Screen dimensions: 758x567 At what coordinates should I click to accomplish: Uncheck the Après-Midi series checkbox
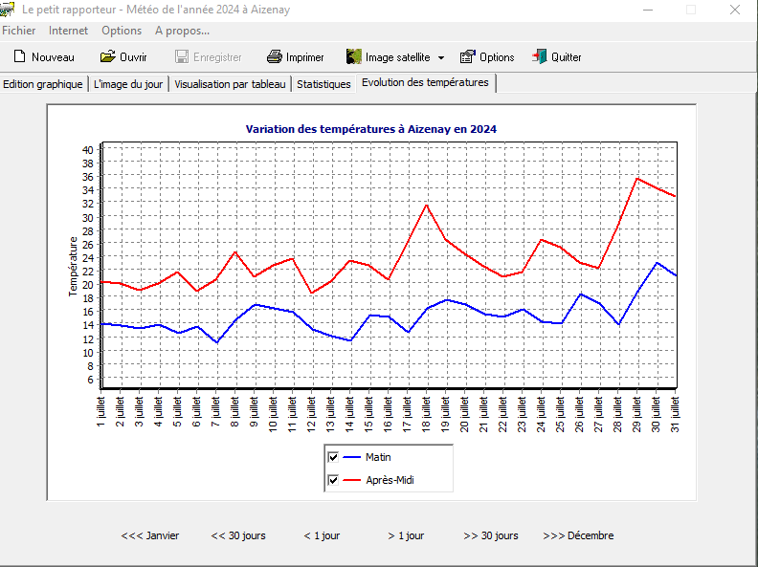pyautogui.click(x=333, y=480)
